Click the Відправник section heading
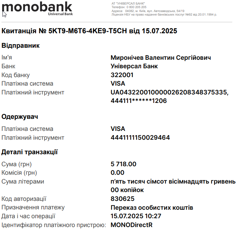 pyautogui.click(x=21, y=46)
